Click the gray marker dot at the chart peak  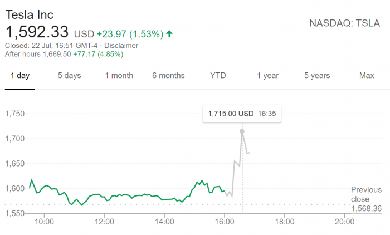tap(242, 131)
